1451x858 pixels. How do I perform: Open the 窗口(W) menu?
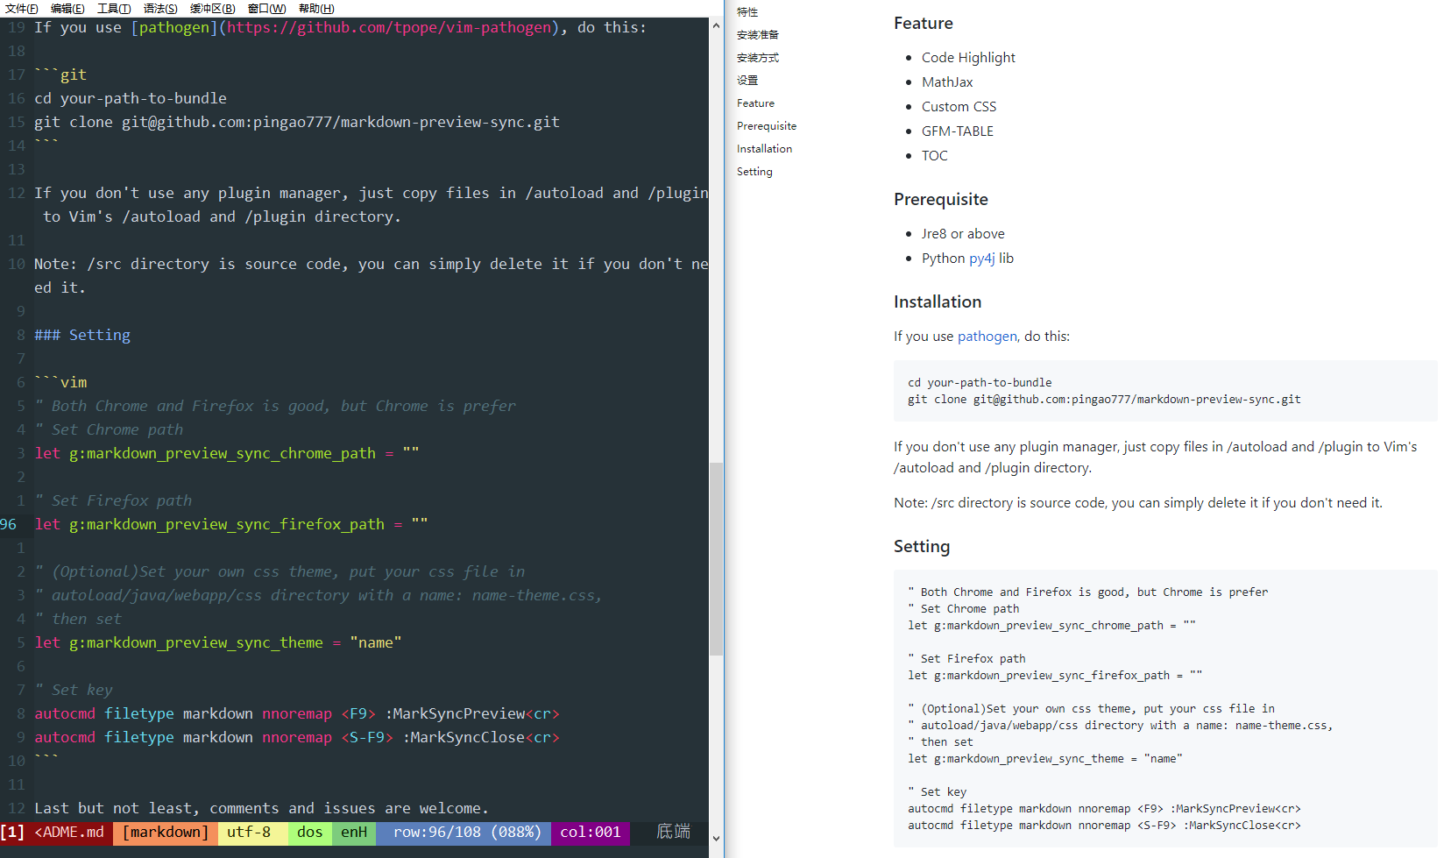[x=267, y=9]
